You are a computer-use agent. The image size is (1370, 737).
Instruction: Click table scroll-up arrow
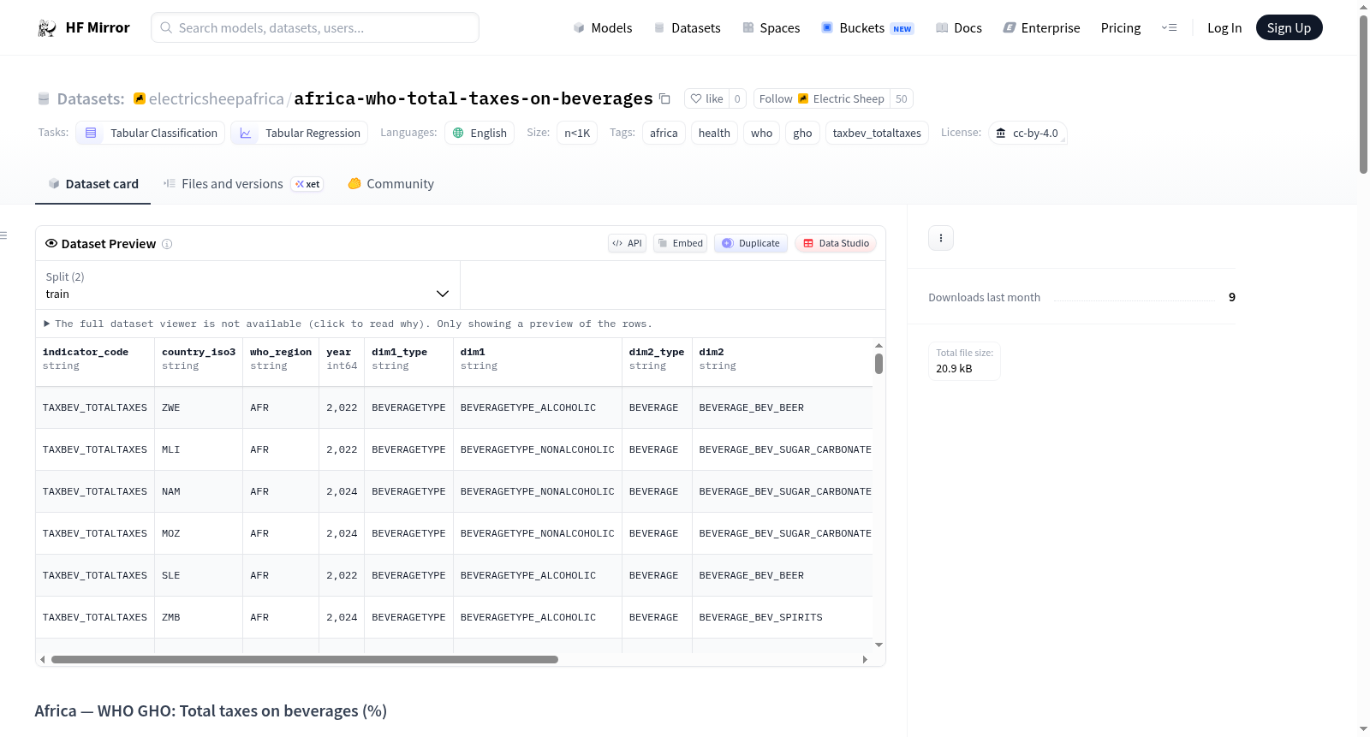[879, 346]
